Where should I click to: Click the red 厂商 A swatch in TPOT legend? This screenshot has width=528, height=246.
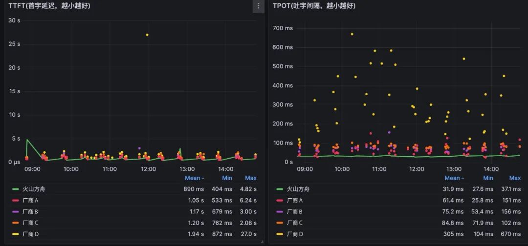point(280,201)
